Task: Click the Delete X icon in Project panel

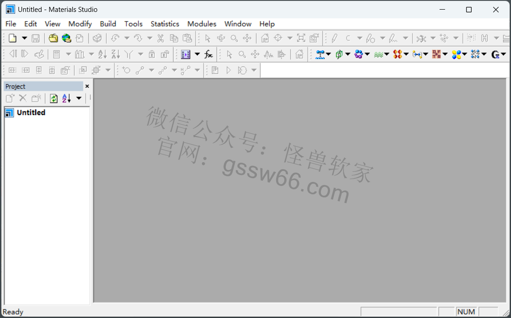Action: click(23, 98)
